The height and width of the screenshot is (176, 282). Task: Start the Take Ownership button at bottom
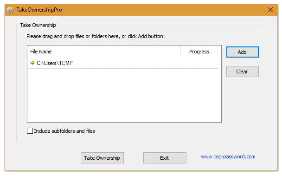tap(102, 158)
